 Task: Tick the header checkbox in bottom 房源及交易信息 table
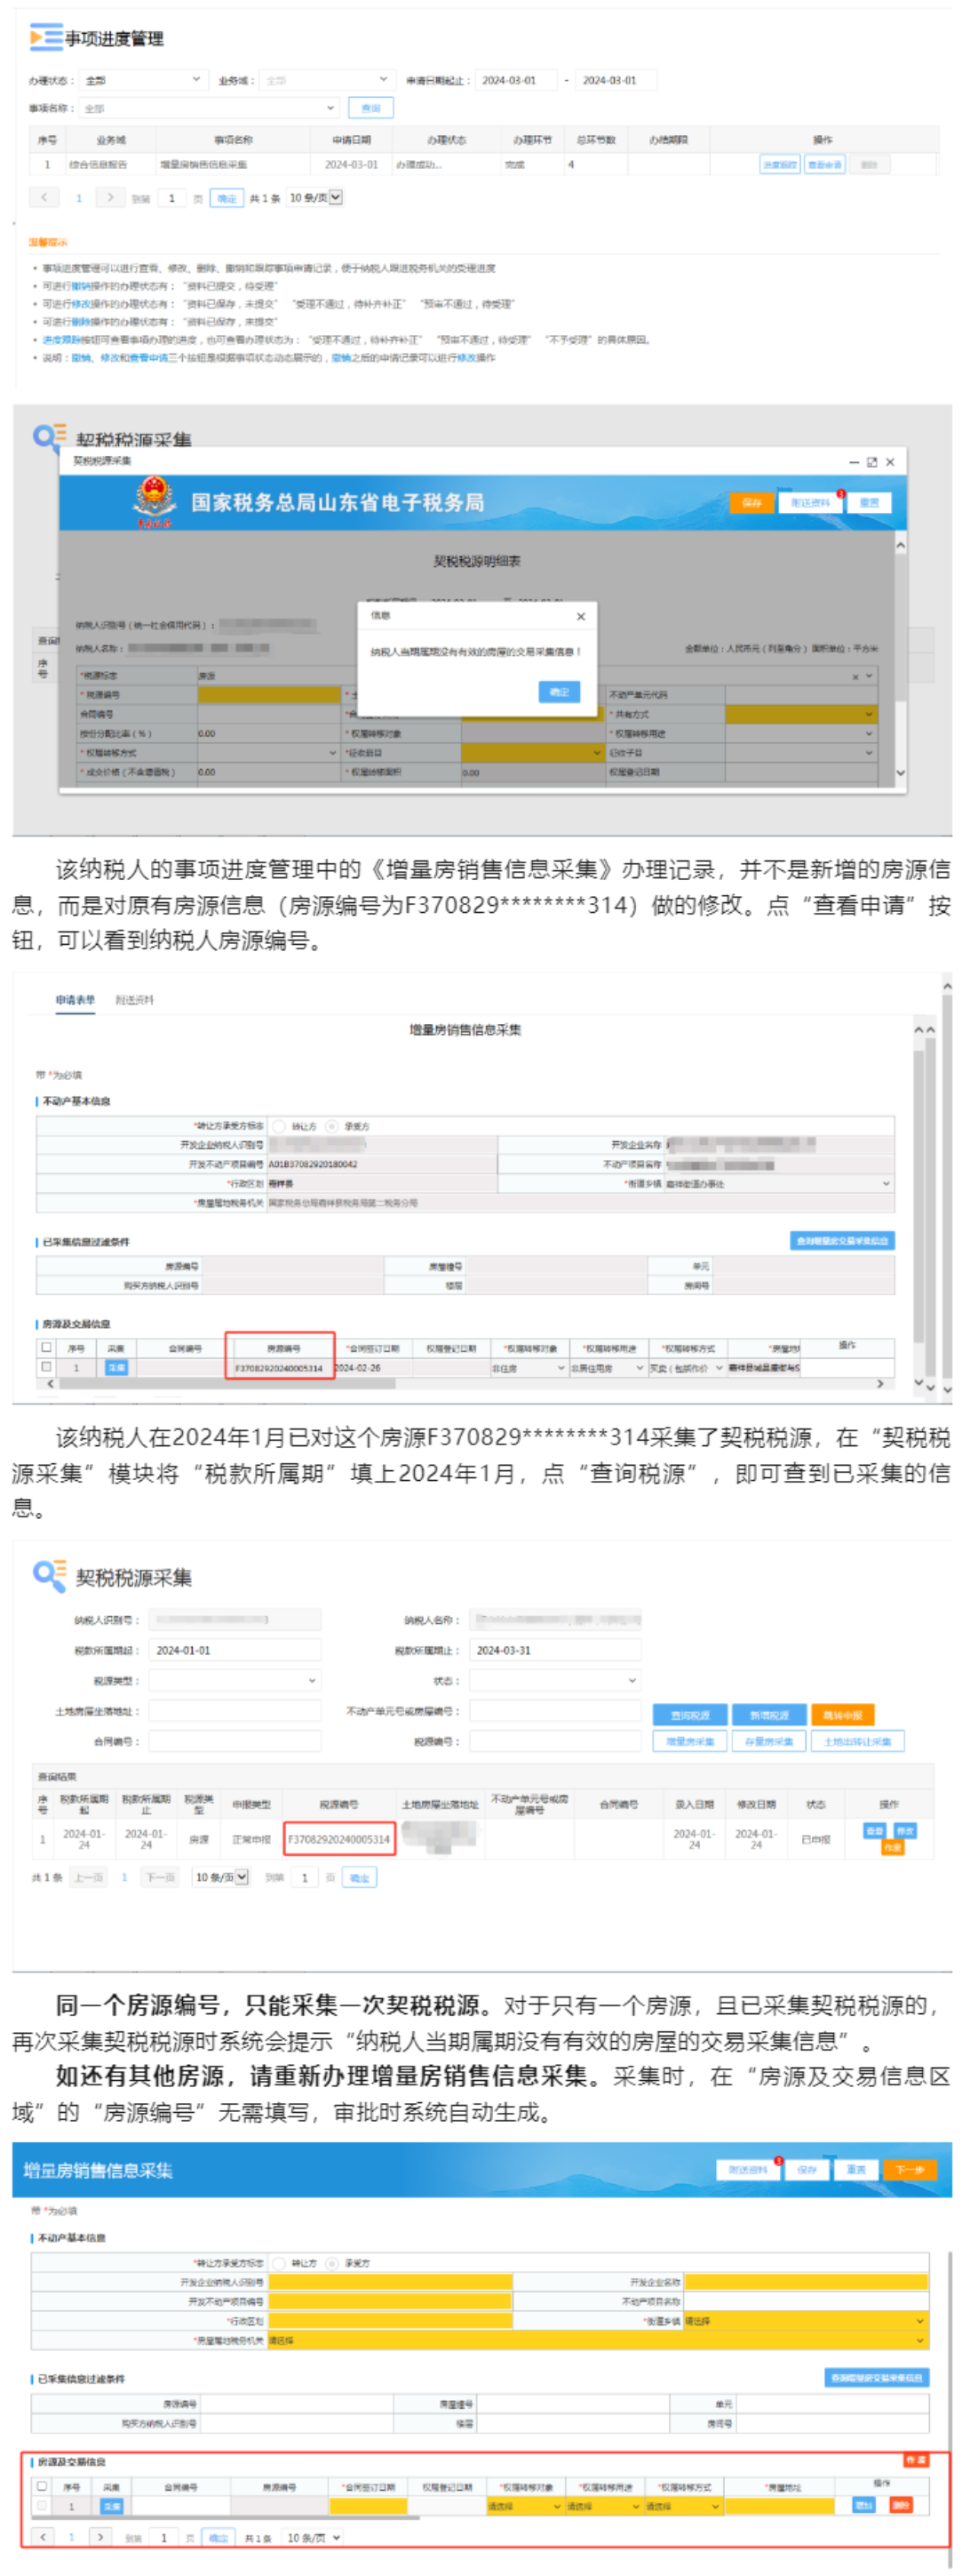[x=42, y=2486]
